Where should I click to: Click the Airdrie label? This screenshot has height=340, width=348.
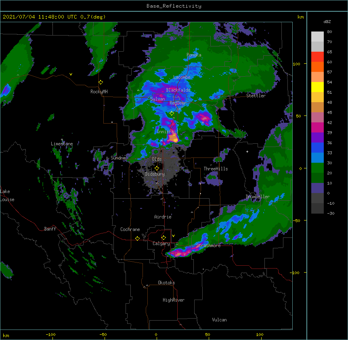pyautogui.click(x=163, y=217)
